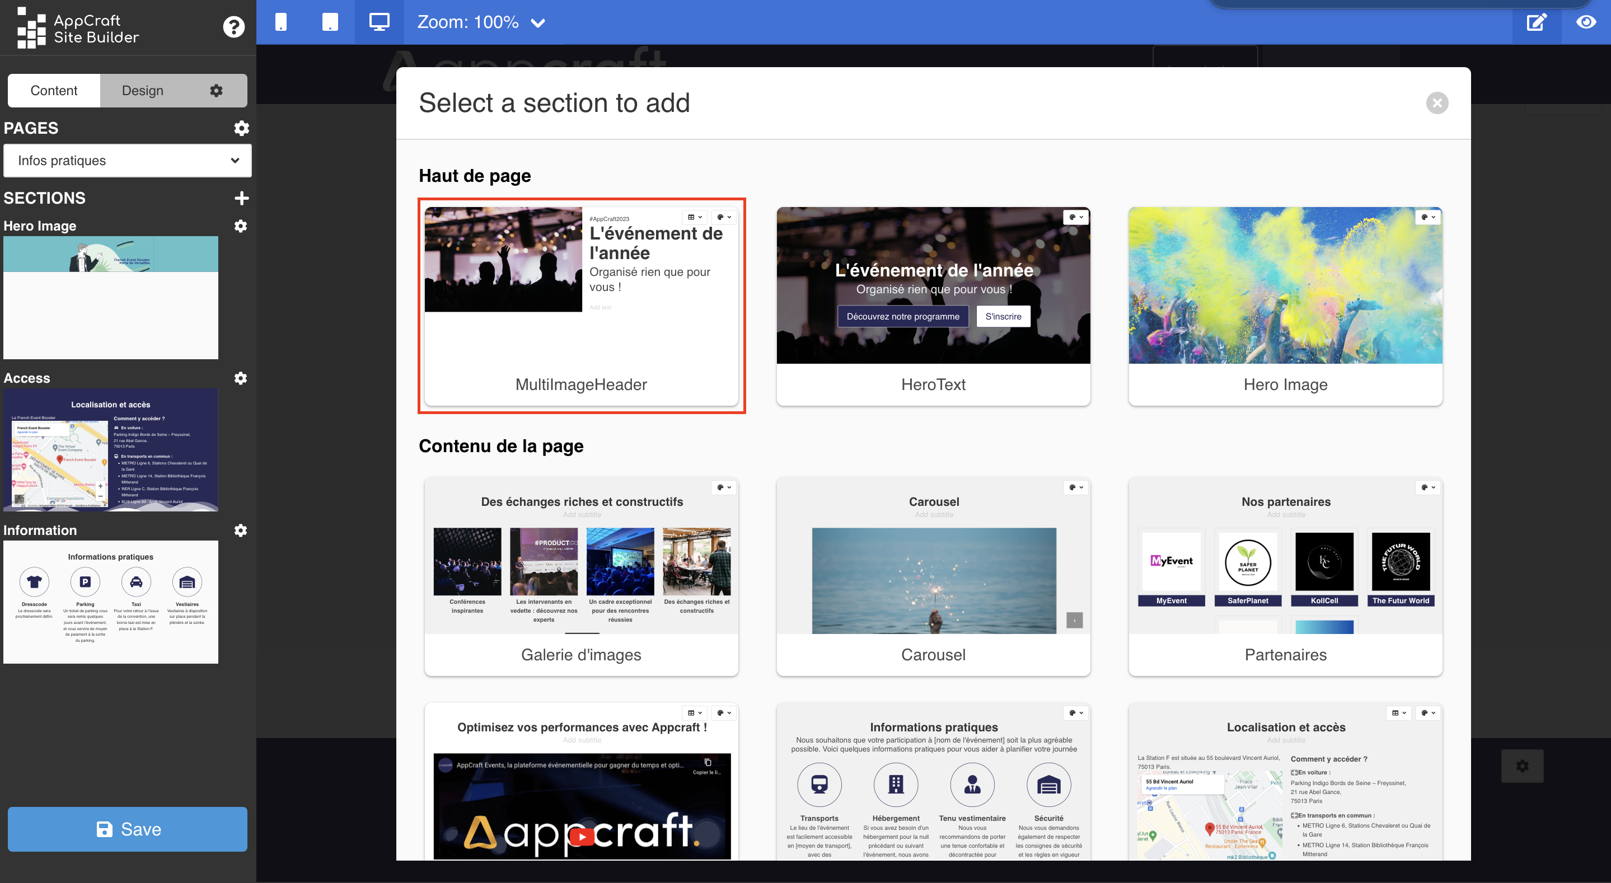Select the Galerie d'images section template
The height and width of the screenshot is (883, 1611).
(x=581, y=576)
